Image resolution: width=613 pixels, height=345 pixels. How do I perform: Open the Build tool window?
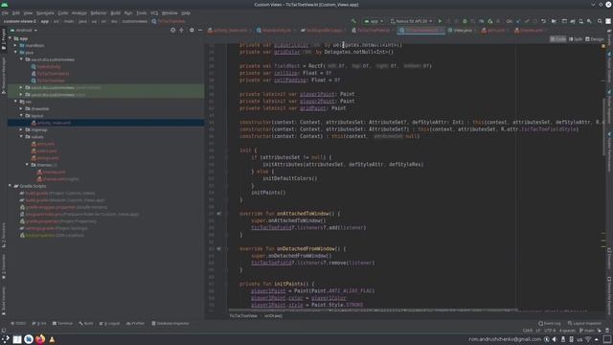pyautogui.click(x=86, y=324)
